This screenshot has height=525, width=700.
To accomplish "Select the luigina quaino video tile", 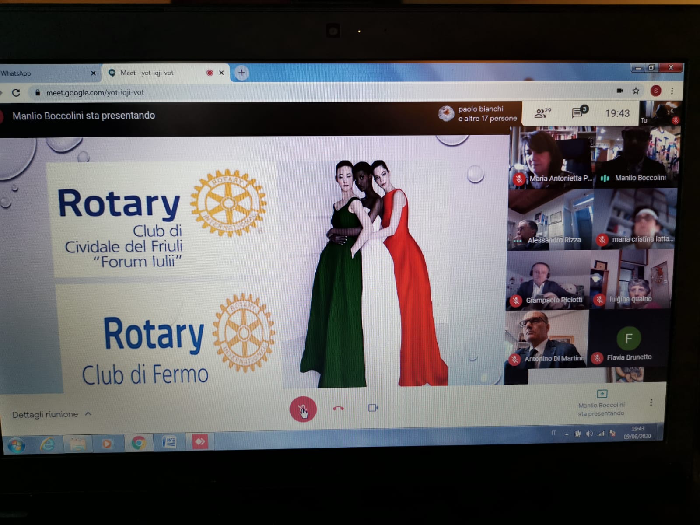I will 631,280.
